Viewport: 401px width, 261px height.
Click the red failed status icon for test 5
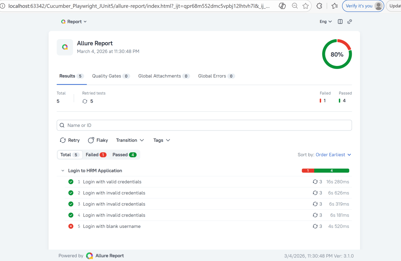(x=71, y=227)
